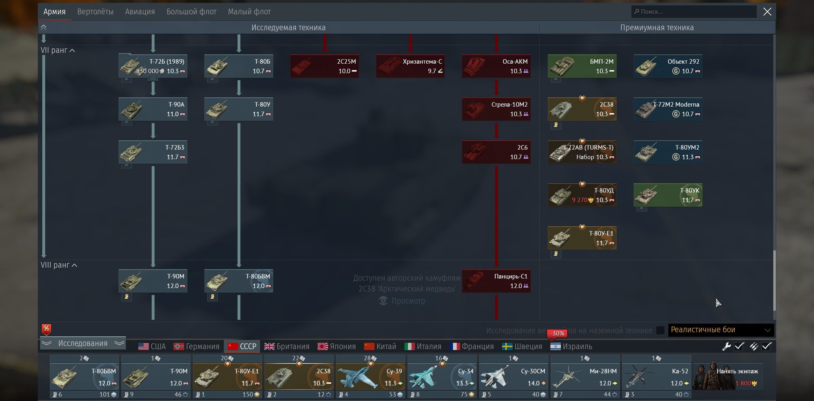
Task: Pick the Су-30СМ jet in crew slots
Action: [x=514, y=377]
